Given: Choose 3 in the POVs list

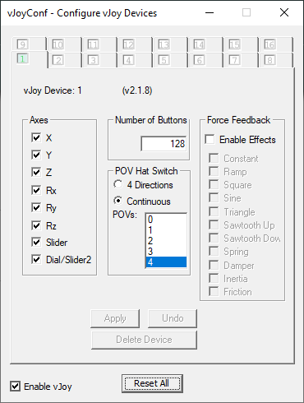Looking at the screenshot, I should point(166,252).
